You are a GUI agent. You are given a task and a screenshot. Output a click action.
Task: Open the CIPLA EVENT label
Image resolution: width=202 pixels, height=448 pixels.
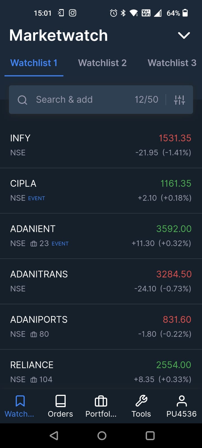(x=36, y=199)
